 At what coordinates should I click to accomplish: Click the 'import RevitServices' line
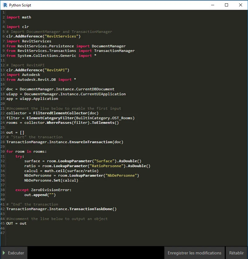(x=29, y=41)
